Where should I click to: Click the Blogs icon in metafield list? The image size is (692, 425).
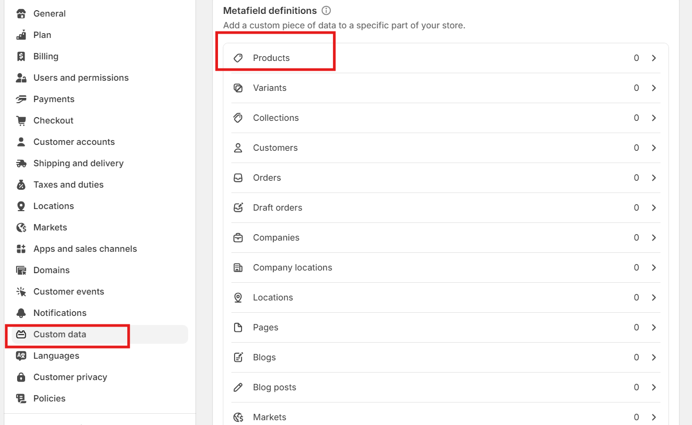point(238,357)
